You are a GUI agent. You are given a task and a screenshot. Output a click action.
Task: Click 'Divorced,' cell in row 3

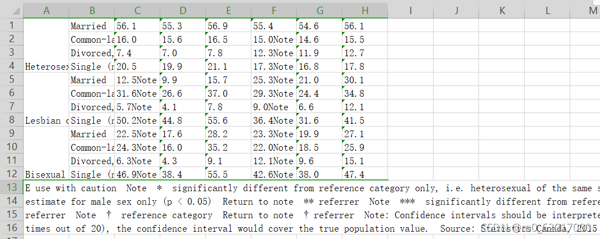point(92,52)
